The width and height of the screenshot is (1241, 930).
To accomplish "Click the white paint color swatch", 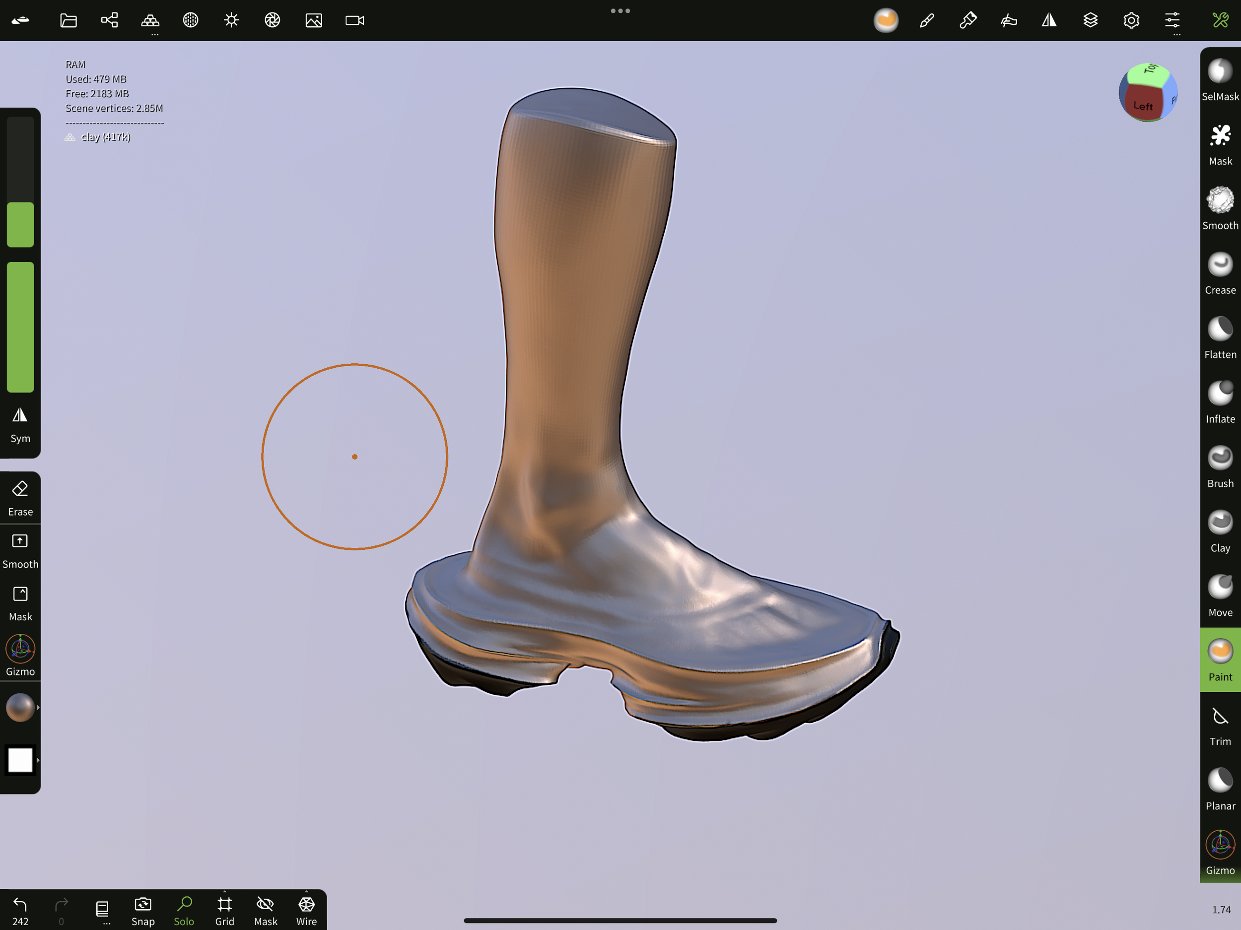I will point(20,760).
